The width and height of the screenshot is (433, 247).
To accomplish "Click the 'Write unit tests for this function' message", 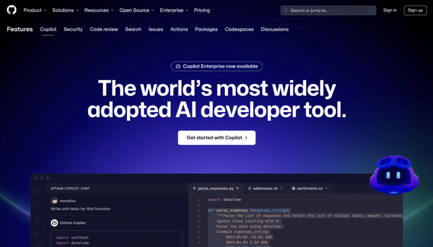I will pos(81,209).
